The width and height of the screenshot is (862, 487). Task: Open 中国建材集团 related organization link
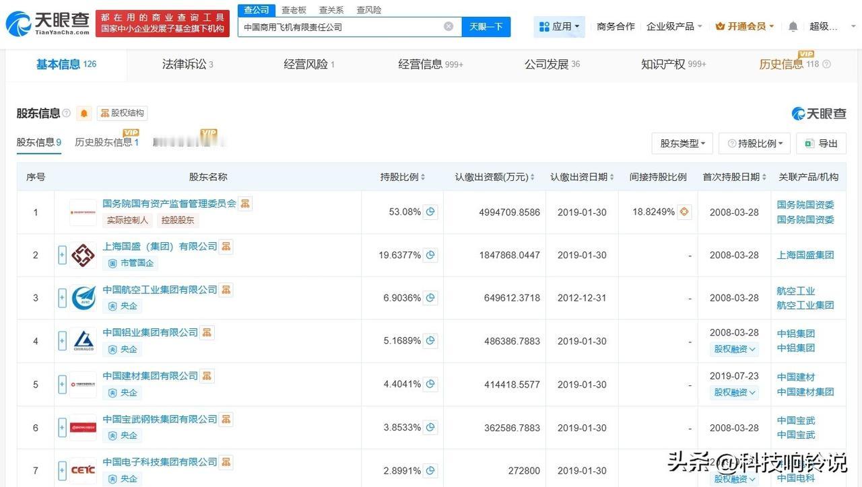[x=805, y=391]
